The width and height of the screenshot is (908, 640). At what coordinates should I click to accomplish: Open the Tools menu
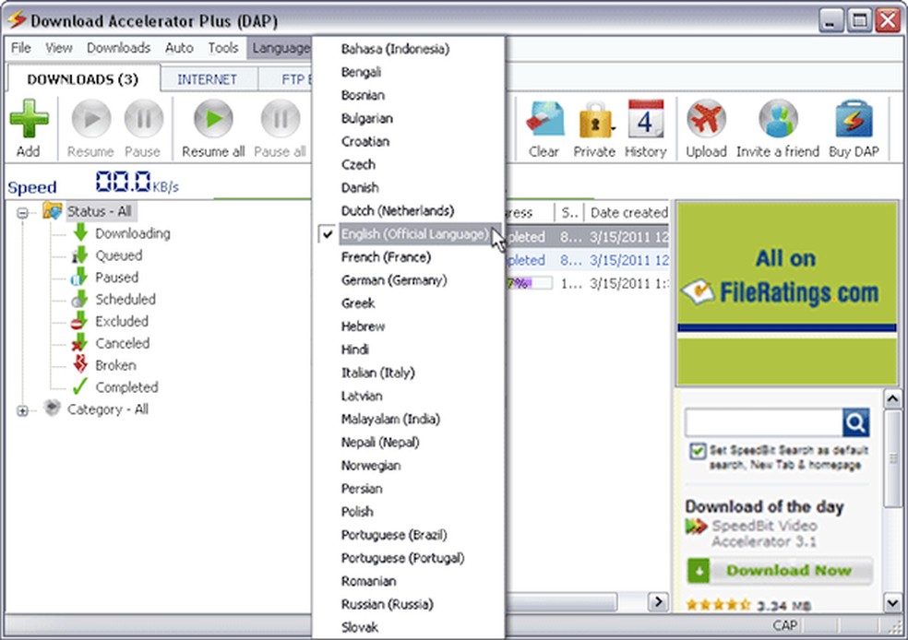click(223, 48)
